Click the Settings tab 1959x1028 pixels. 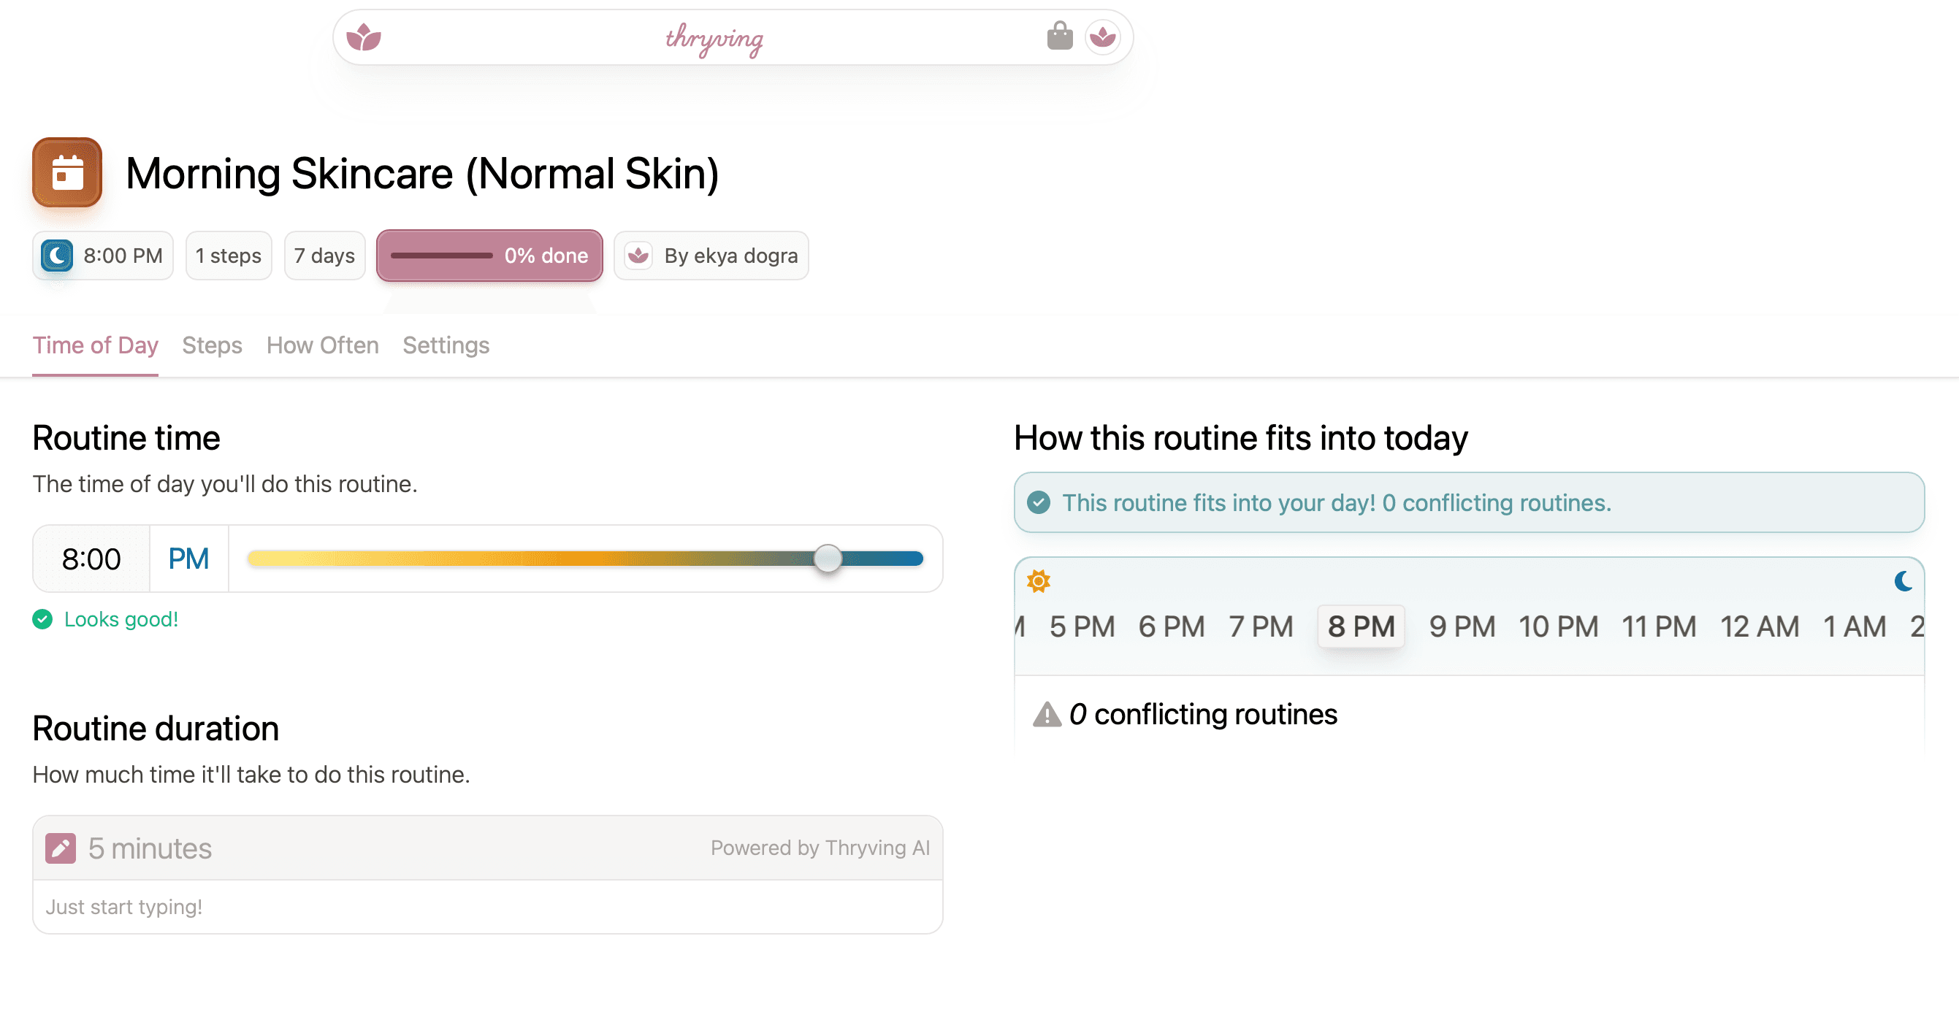tap(444, 345)
